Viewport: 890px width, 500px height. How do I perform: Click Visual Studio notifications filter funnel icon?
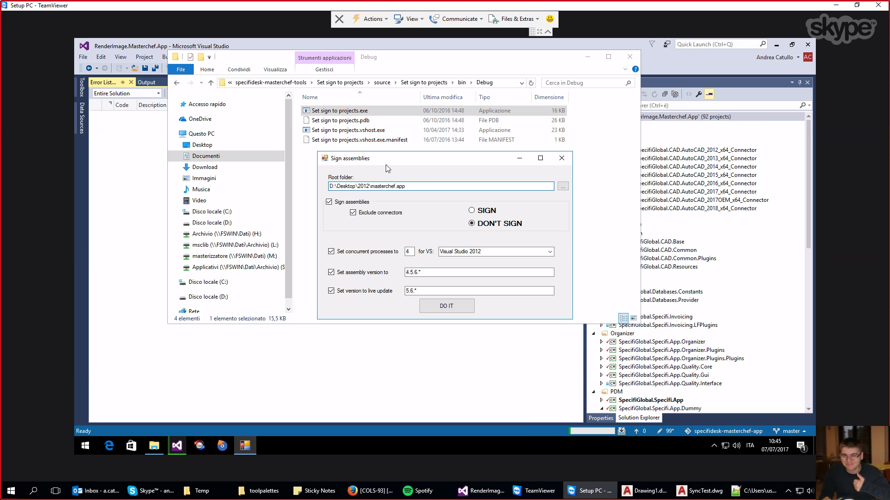click(x=652, y=44)
